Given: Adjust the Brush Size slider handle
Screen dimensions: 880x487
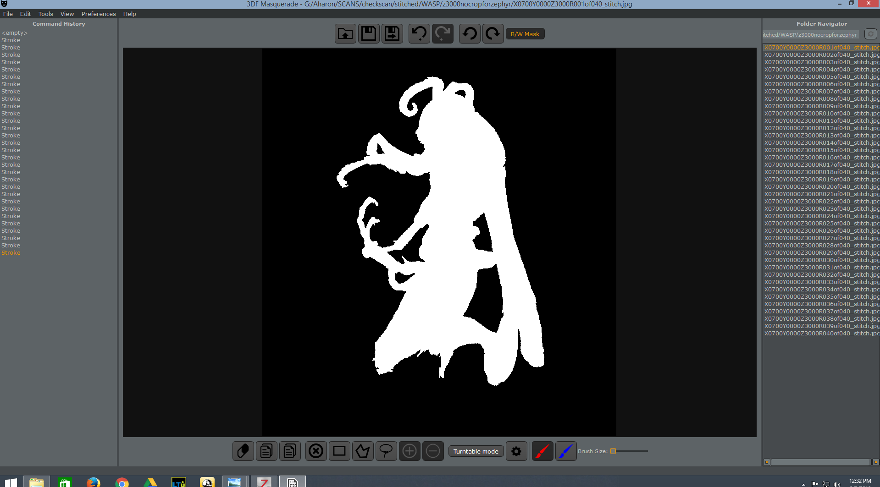Looking at the screenshot, I should tap(613, 451).
